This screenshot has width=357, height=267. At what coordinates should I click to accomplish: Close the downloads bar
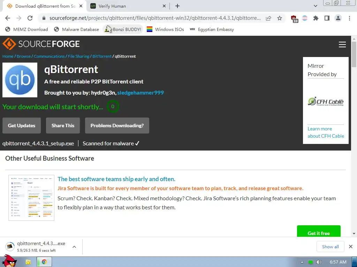[x=351, y=246]
